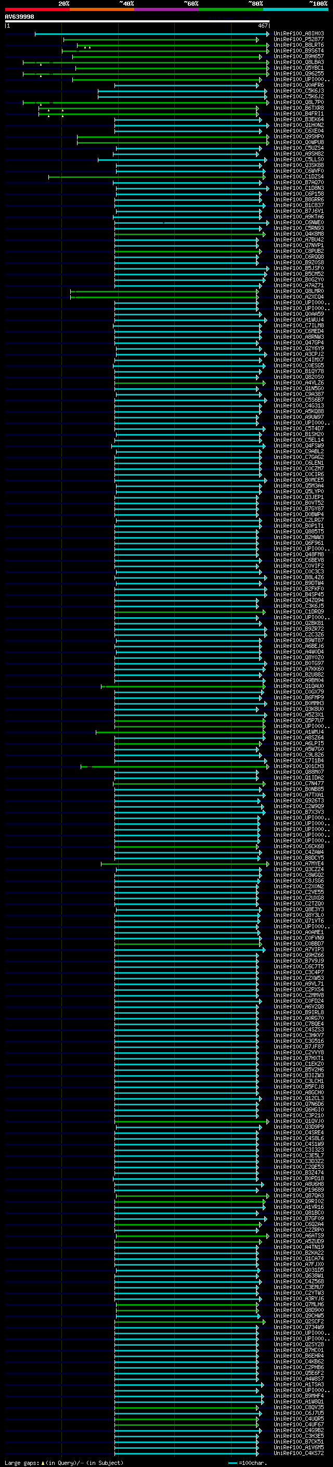Click the green alignment bar for UniRef100_C1DZS4
Viewport: 333px width, 1467px height.
157,177
